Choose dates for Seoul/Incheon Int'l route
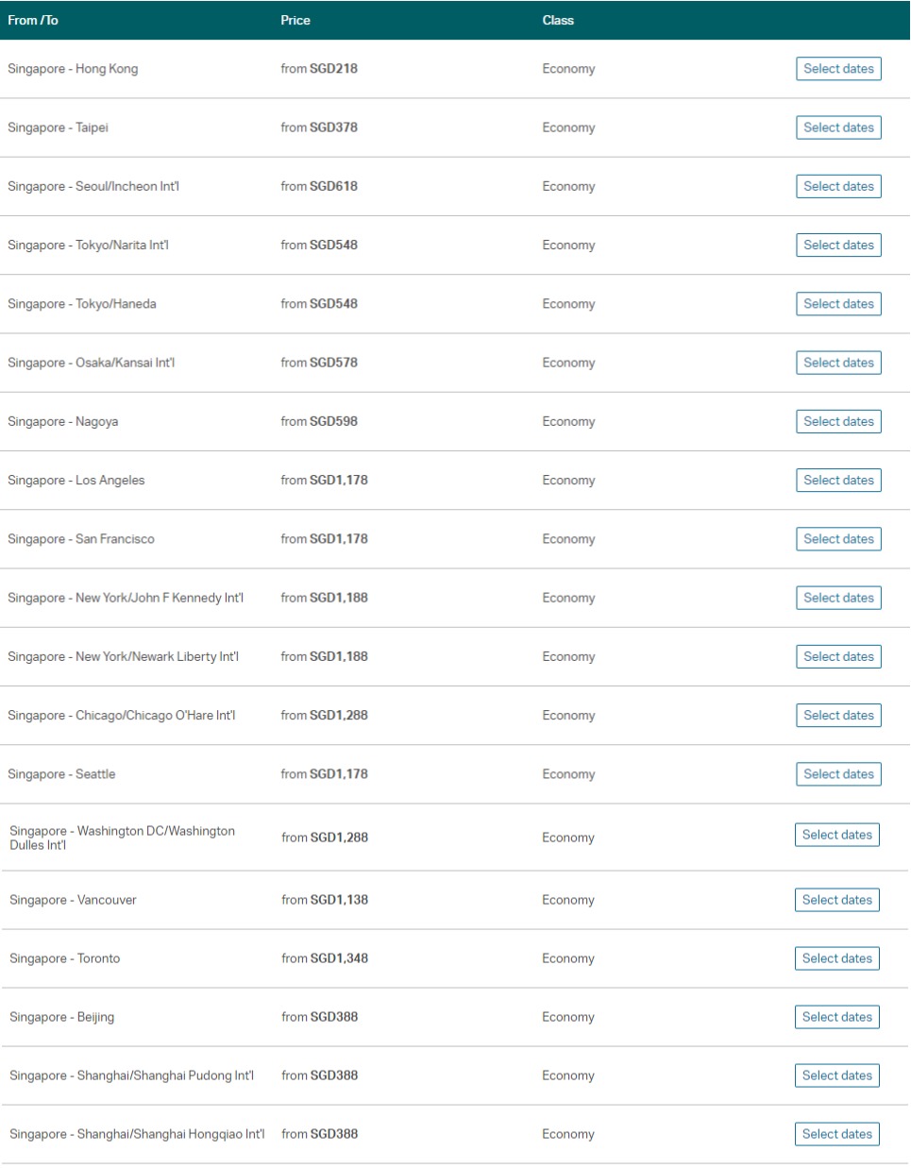This screenshot has width=911, height=1168. [838, 186]
